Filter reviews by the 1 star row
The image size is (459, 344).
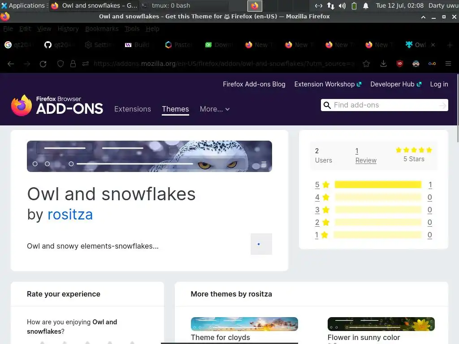click(373, 235)
